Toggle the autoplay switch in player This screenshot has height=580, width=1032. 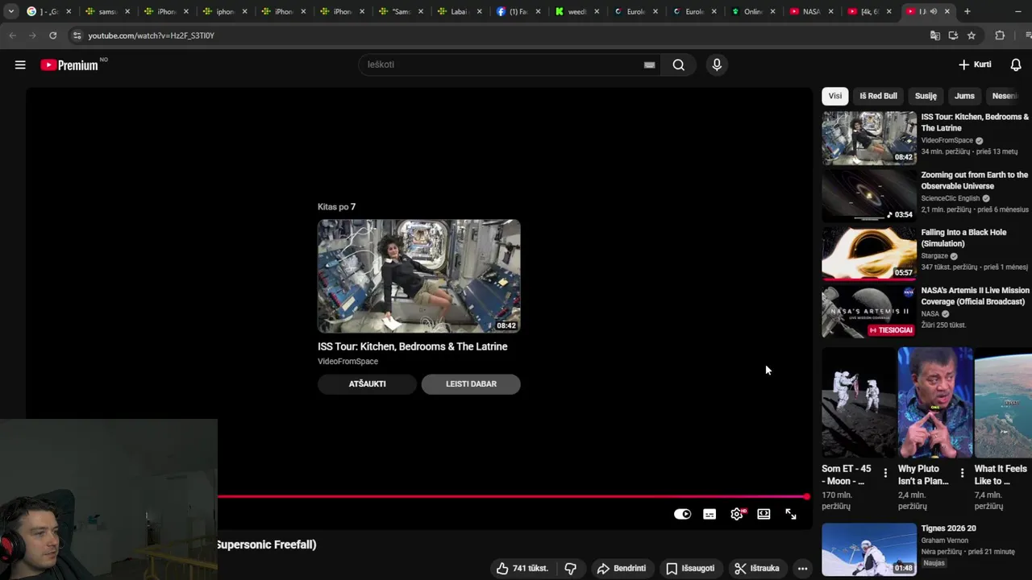683,514
